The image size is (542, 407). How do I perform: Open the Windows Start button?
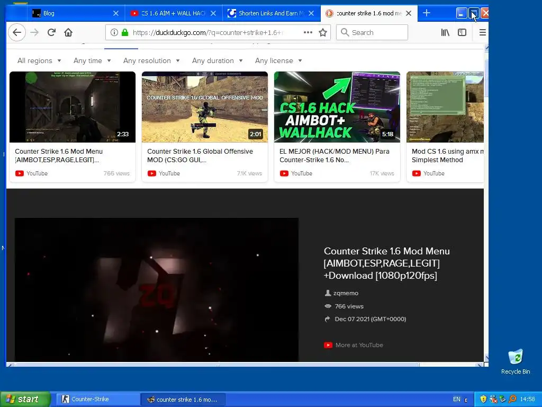click(x=25, y=399)
